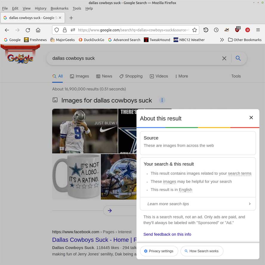Click the next images arrow button
Viewport: 265px width, 265px height.
click(110, 211)
